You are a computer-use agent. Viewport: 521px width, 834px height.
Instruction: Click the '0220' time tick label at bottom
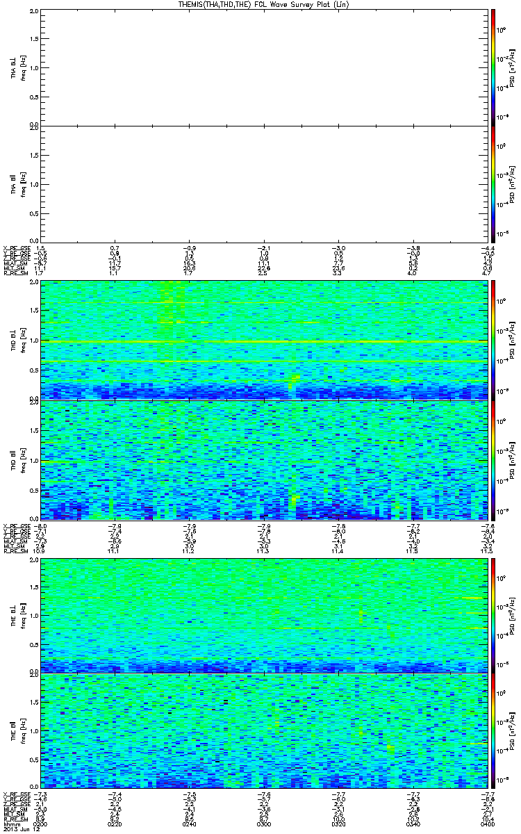click(x=115, y=824)
